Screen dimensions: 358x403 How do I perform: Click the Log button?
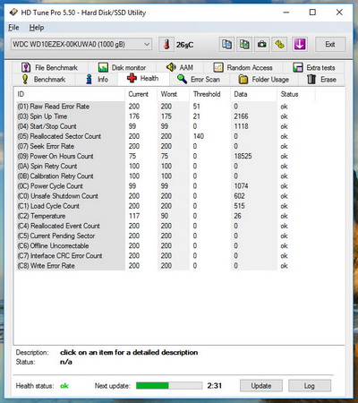(310, 386)
